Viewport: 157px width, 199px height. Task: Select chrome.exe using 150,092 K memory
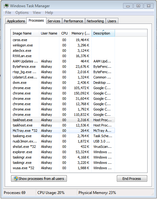click(x=63, y=93)
